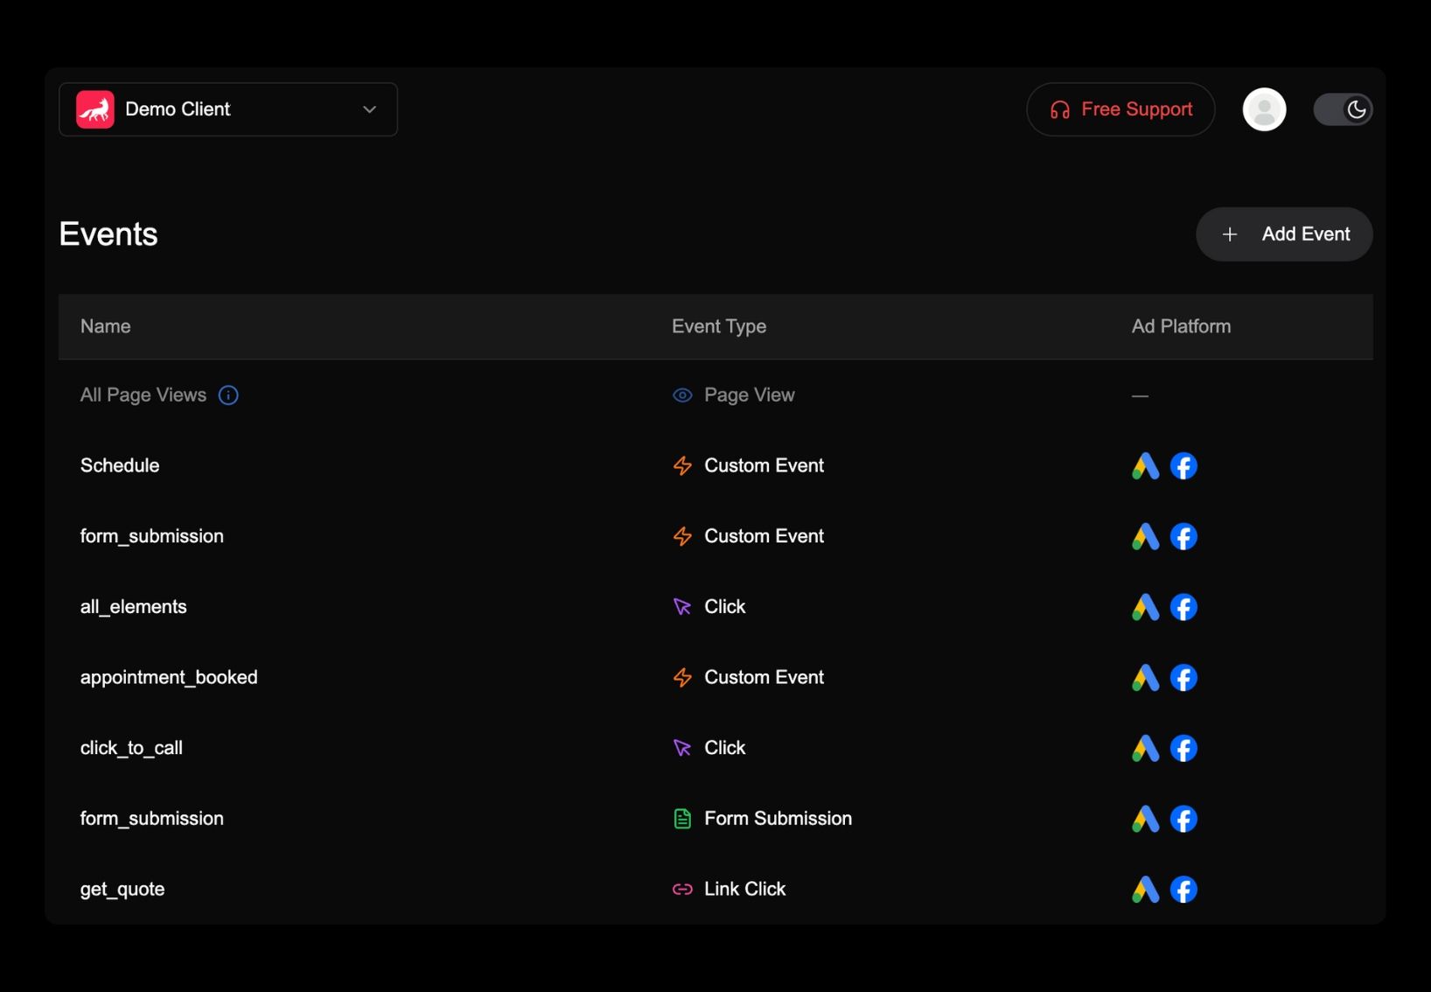Open the Schedule event row

[x=120, y=465]
